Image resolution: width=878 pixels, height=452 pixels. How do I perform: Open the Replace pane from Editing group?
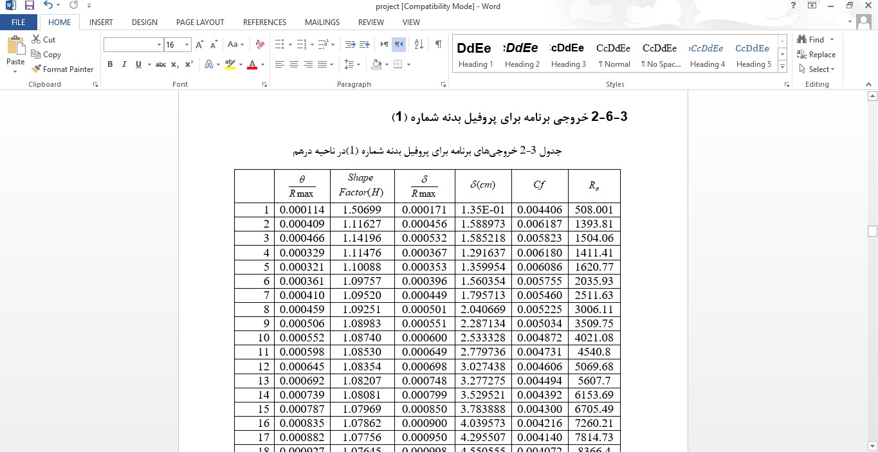pos(818,55)
